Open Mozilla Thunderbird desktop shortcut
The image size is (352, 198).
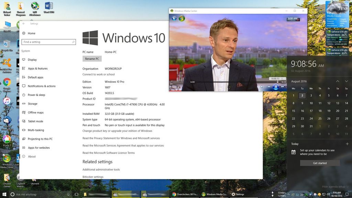pyautogui.click(x=7, y=123)
